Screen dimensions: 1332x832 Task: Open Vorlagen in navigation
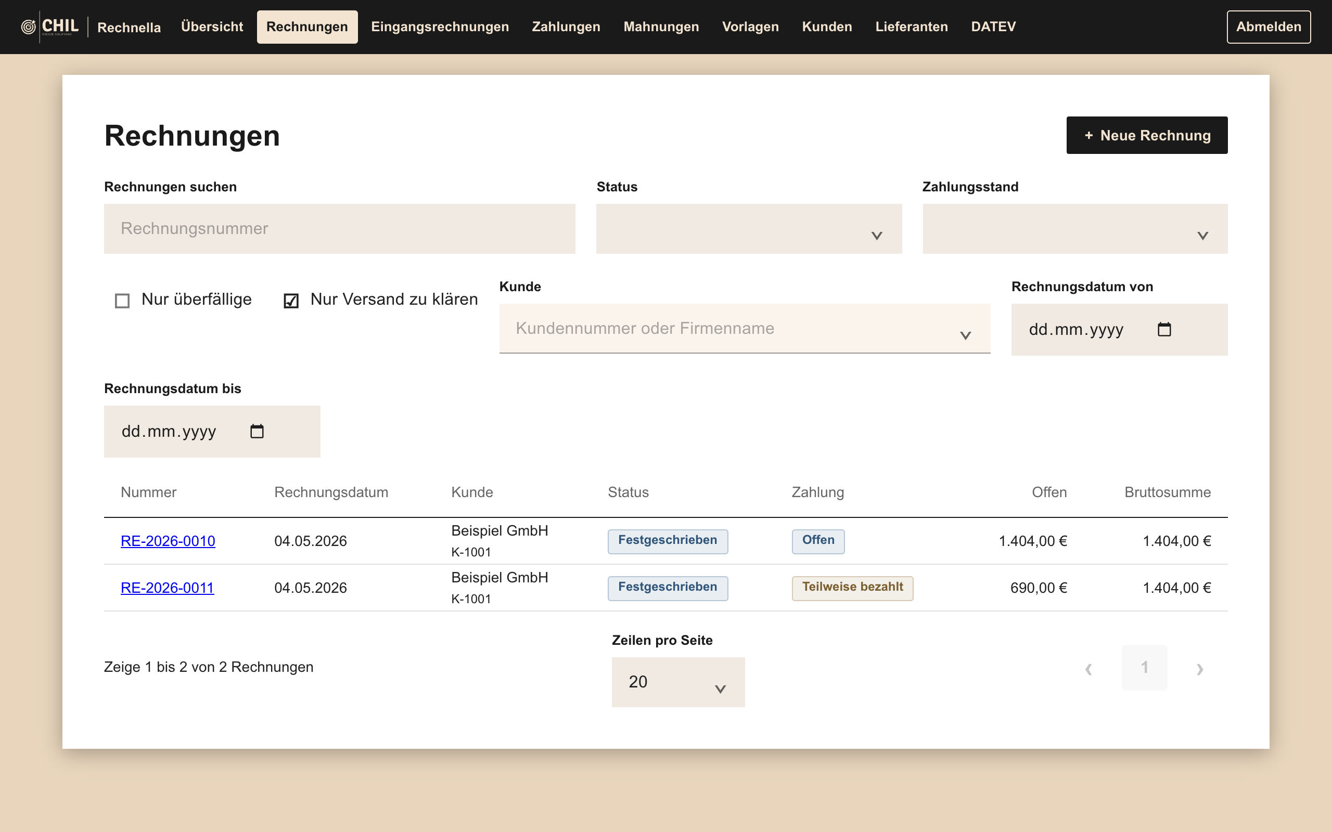pyautogui.click(x=750, y=27)
